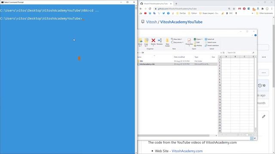This screenshot has width=275, height=154.
Task: Collapse the File Explorer ribbon with the chevron
Action: pos(252,35)
